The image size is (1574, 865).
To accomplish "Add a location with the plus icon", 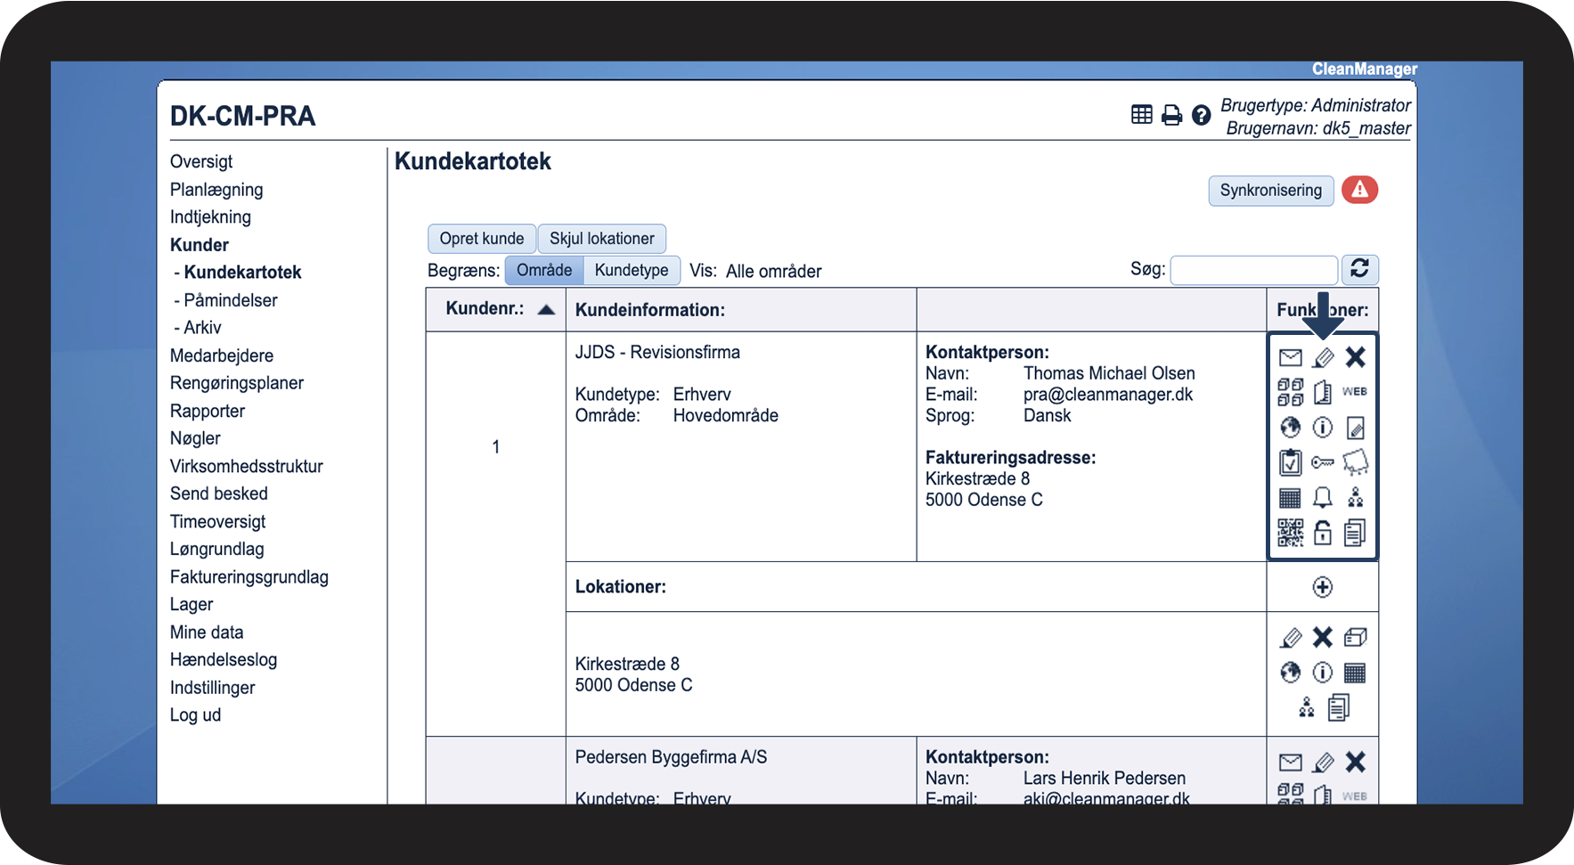I will pos(1323,587).
